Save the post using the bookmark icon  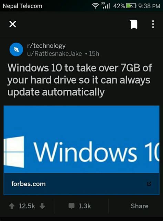pyautogui.click(x=133, y=24)
